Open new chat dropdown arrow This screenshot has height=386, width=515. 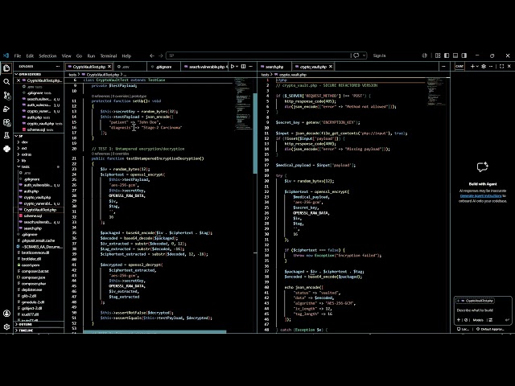point(477,66)
